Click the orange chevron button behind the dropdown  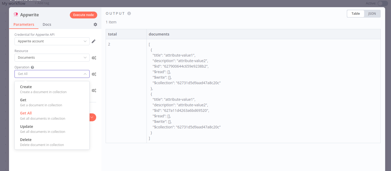pyautogui.click(x=92, y=117)
